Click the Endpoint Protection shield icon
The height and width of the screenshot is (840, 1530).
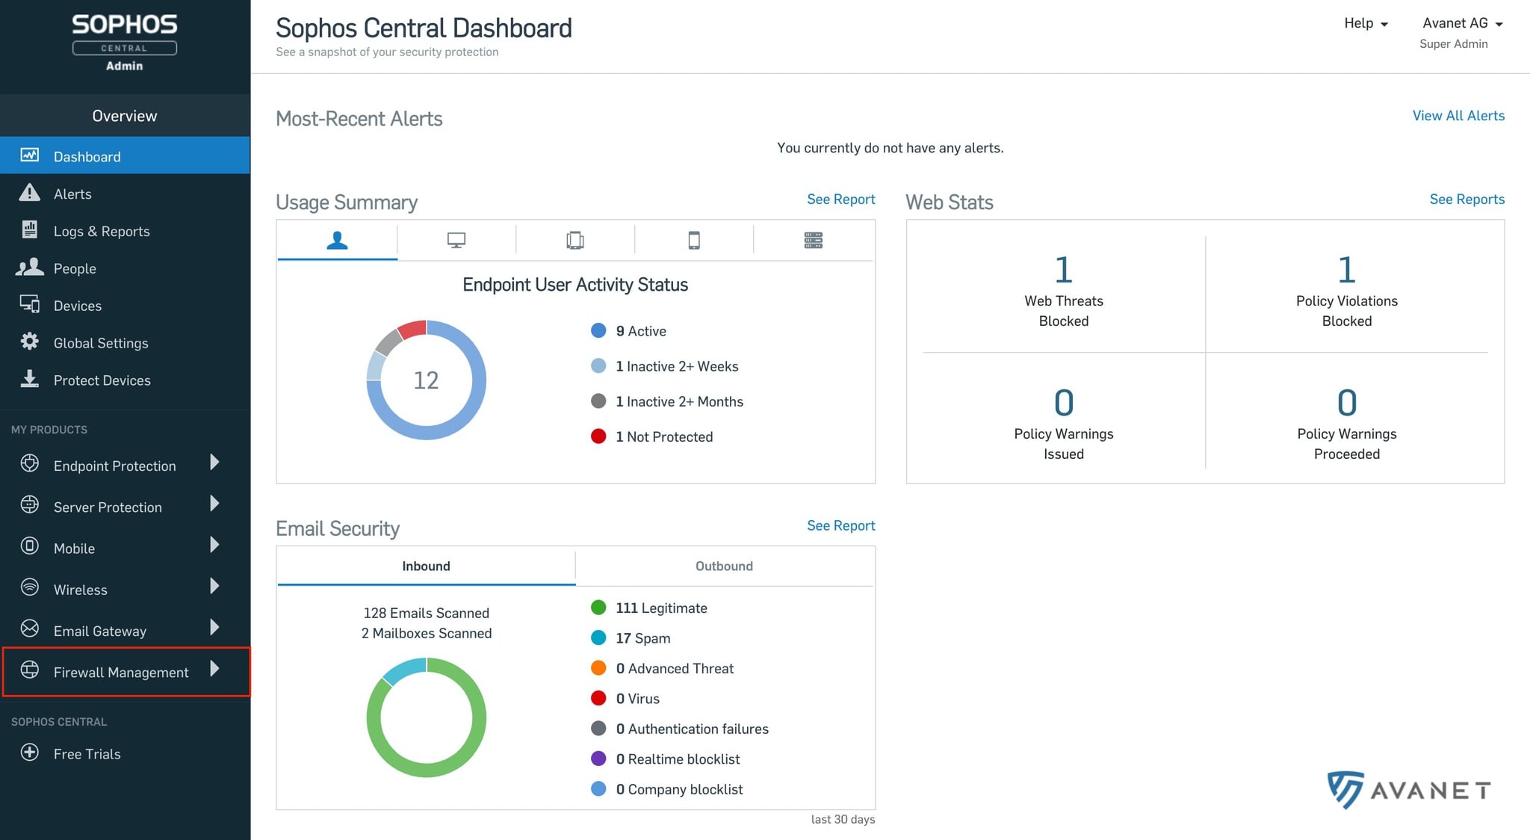pyautogui.click(x=30, y=463)
